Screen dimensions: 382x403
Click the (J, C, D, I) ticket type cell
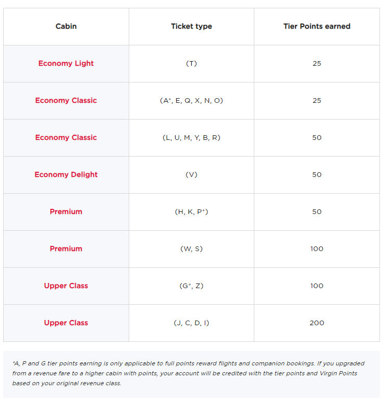click(x=191, y=323)
